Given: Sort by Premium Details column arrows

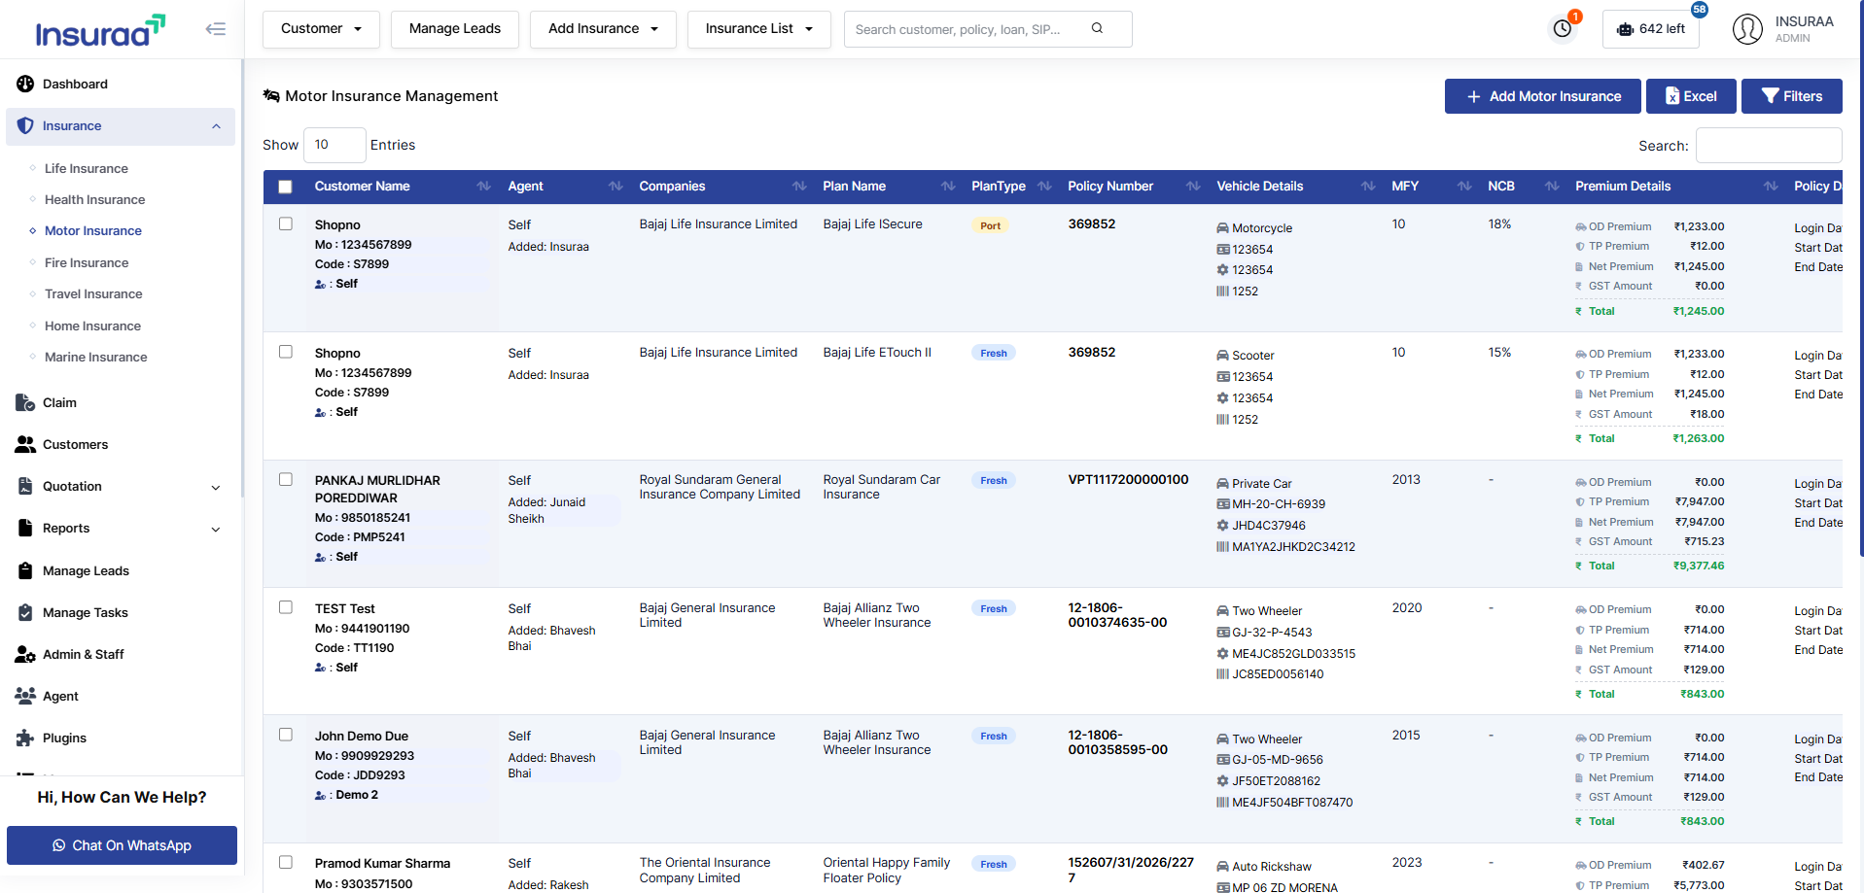Looking at the screenshot, I should coord(1771,186).
